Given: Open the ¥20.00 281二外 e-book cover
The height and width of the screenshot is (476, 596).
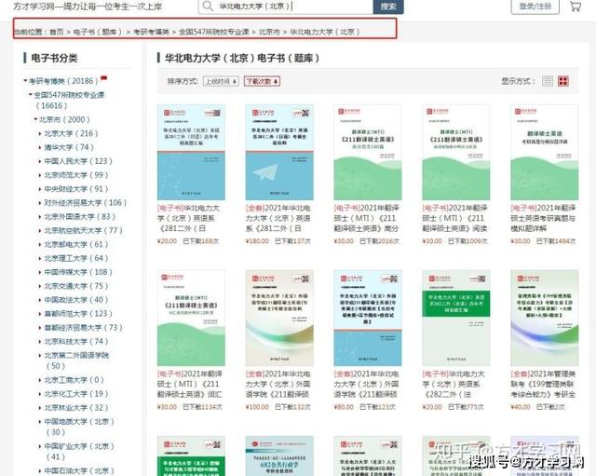Looking at the screenshot, I should pyautogui.click(x=191, y=152).
